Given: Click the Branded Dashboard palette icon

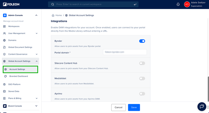Looking at the screenshot, I should pyautogui.click(x=6, y=76).
